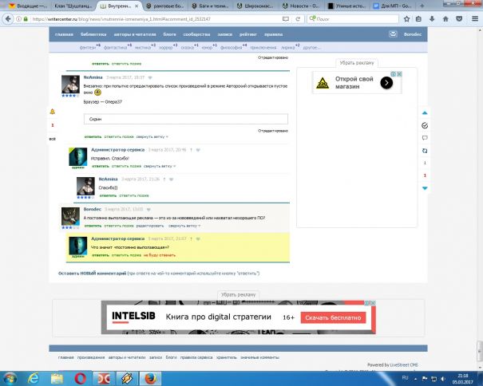Image resolution: width=483 pixels, height=386 pixels.
Task: Click the notification bell icon in left sidebar
Action: coord(52,112)
